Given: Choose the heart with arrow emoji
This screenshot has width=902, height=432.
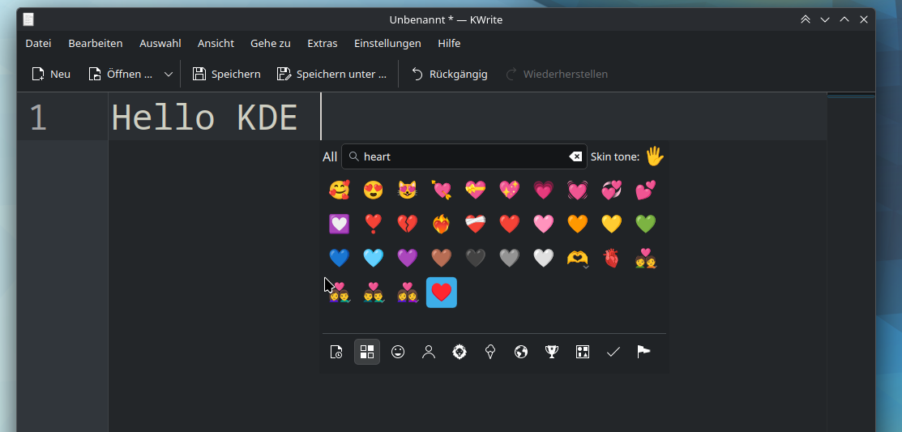Looking at the screenshot, I should pyautogui.click(x=442, y=190).
